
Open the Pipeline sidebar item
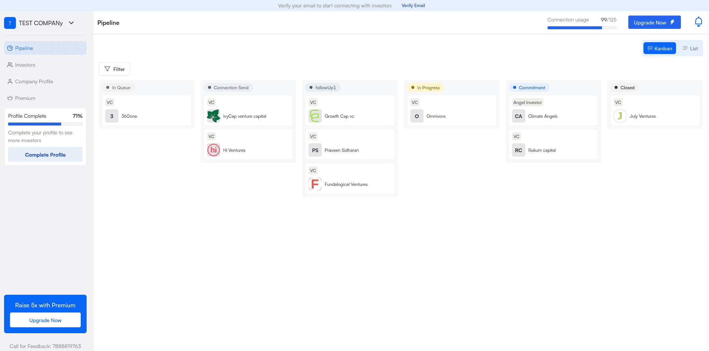(x=45, y=48)
